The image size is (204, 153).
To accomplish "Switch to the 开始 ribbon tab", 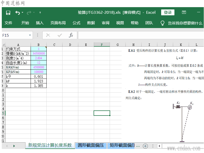I will (25, 23).
